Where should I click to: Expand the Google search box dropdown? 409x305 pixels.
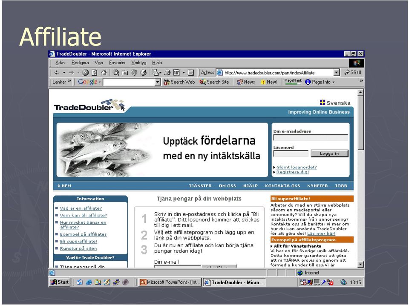(158, 82)
